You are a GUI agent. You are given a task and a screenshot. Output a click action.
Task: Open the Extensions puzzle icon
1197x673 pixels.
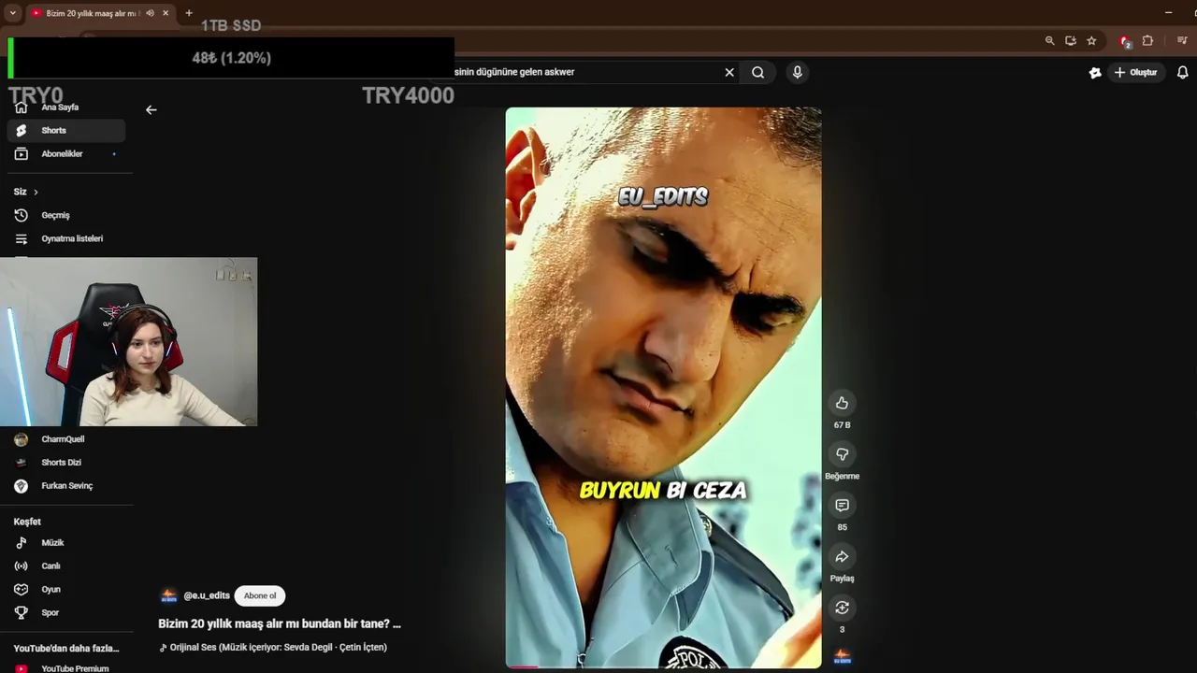[x=1147, y=41]
